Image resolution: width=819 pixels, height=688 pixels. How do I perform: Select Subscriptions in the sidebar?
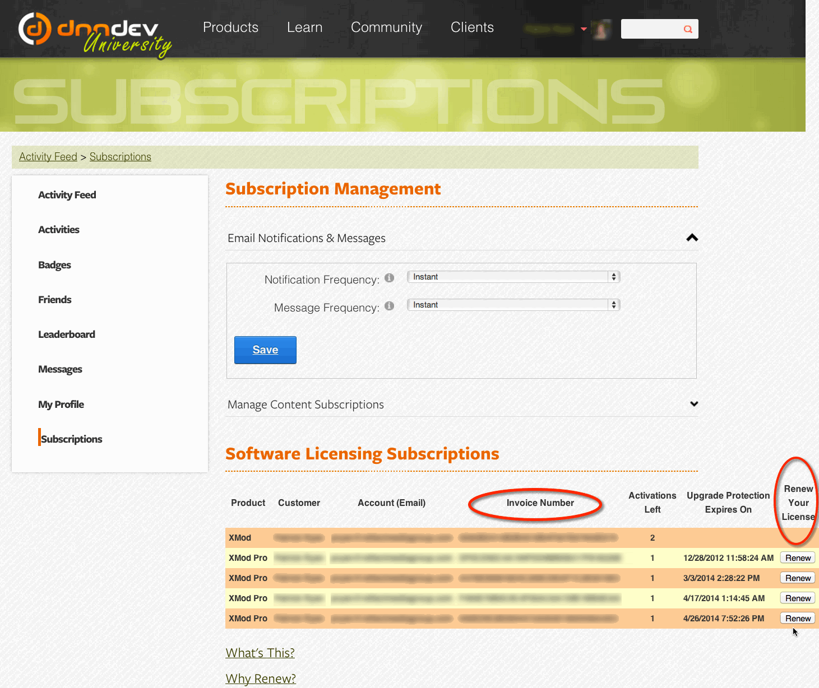pos(72,439)
